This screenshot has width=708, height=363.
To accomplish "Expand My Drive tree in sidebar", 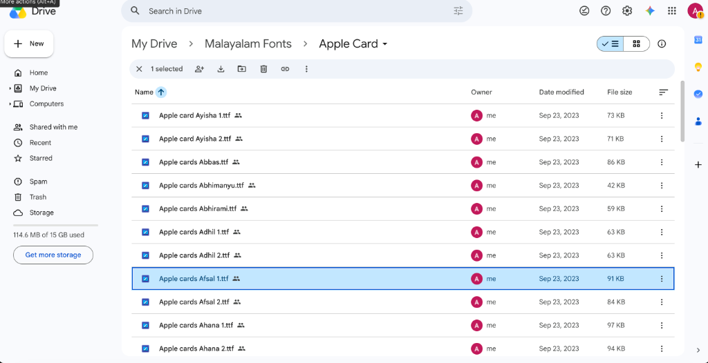I will pos(10,88).
